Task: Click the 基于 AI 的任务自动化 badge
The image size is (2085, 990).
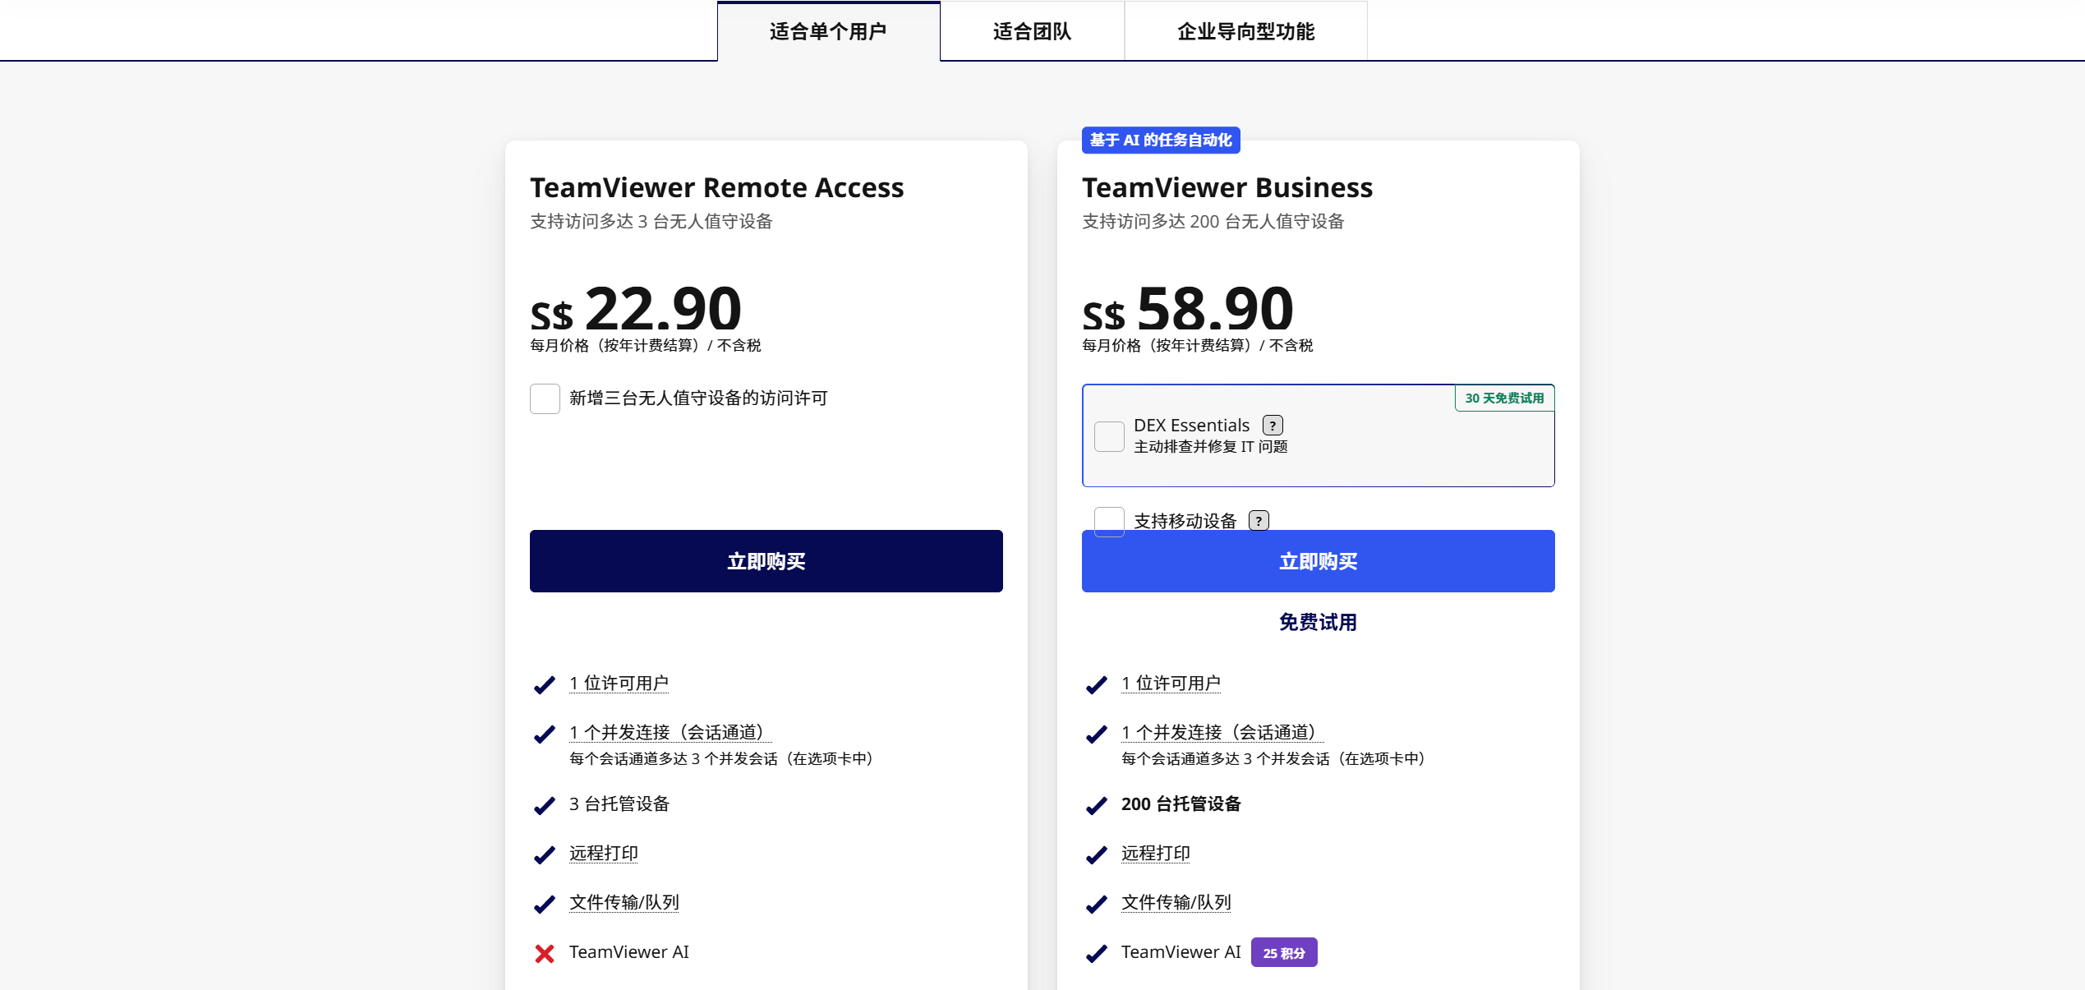Action: pyautogui.click(x=1161, y=140)
